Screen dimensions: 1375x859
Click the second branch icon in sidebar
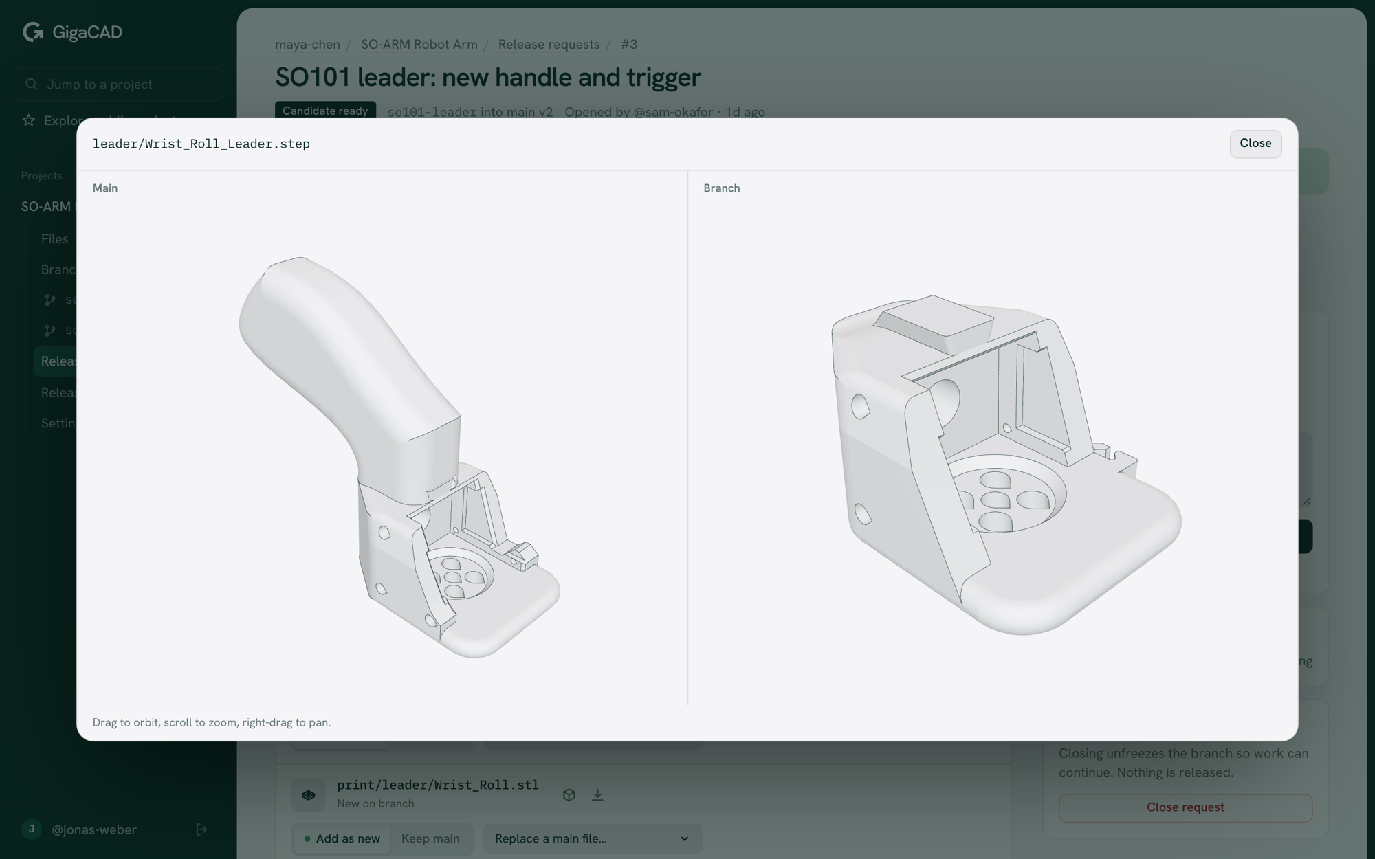click(x=49, y=331)
